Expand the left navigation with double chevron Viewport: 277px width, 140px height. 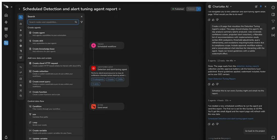(12, 7)
